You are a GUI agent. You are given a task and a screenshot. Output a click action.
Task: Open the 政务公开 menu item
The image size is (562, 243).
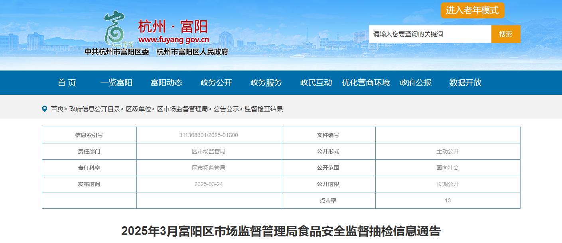[x=216, y=82]
